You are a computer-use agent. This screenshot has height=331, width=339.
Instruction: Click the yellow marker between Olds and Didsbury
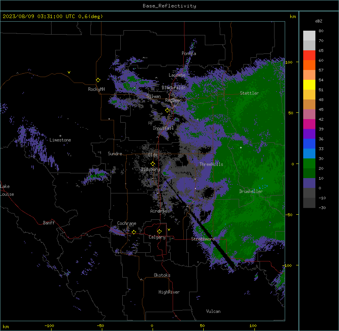click(153, 164)
